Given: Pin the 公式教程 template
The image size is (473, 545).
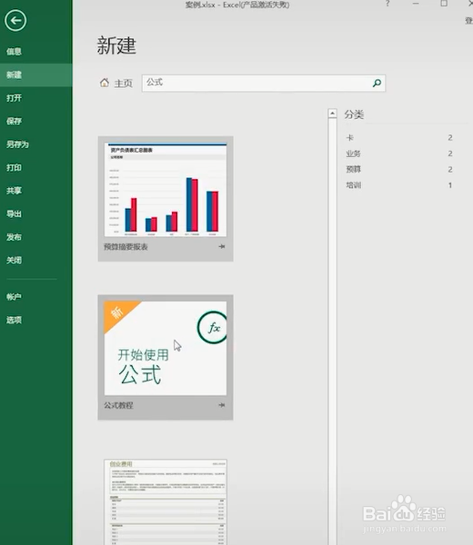Looking at the screenshot, I should coord(222,405).
